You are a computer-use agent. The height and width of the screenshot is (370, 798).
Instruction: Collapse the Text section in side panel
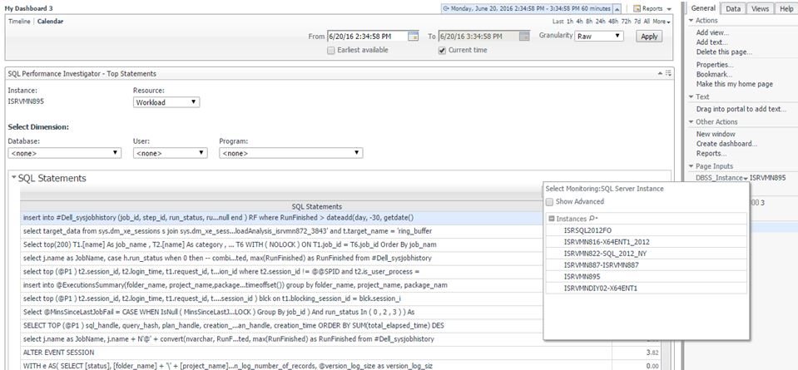pyautogui.click(x=691, y=96)
